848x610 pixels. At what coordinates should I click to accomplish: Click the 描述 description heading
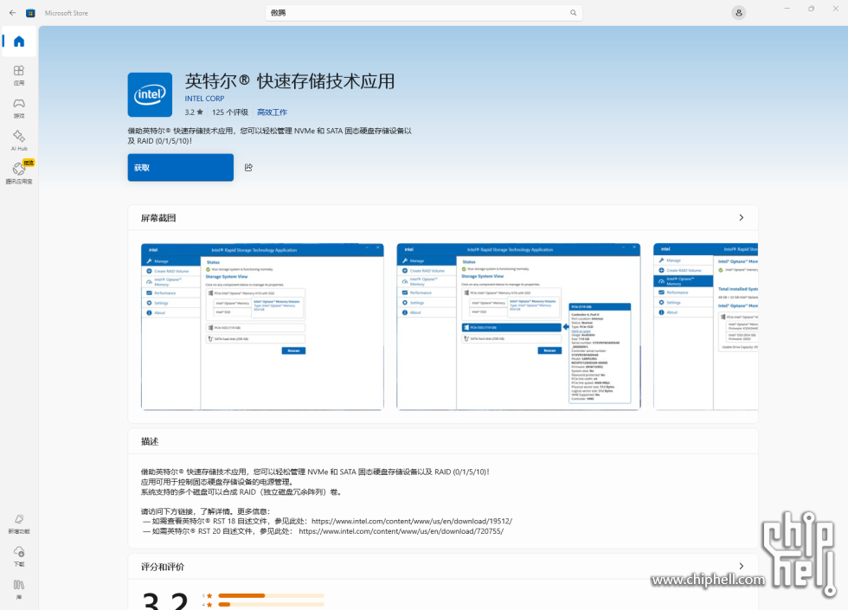(150, 441)
